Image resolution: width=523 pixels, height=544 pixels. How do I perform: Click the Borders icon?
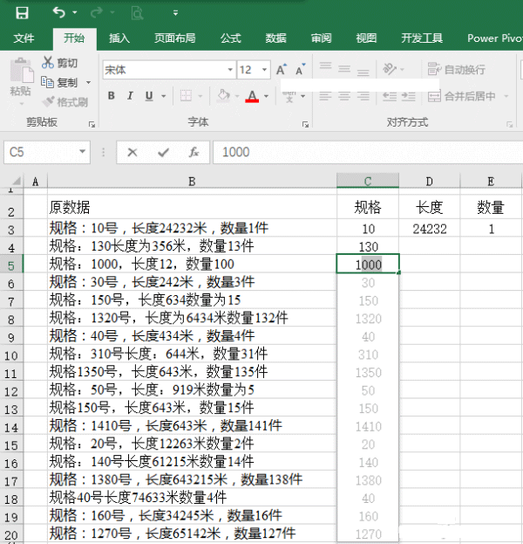(x=186, y=96)
